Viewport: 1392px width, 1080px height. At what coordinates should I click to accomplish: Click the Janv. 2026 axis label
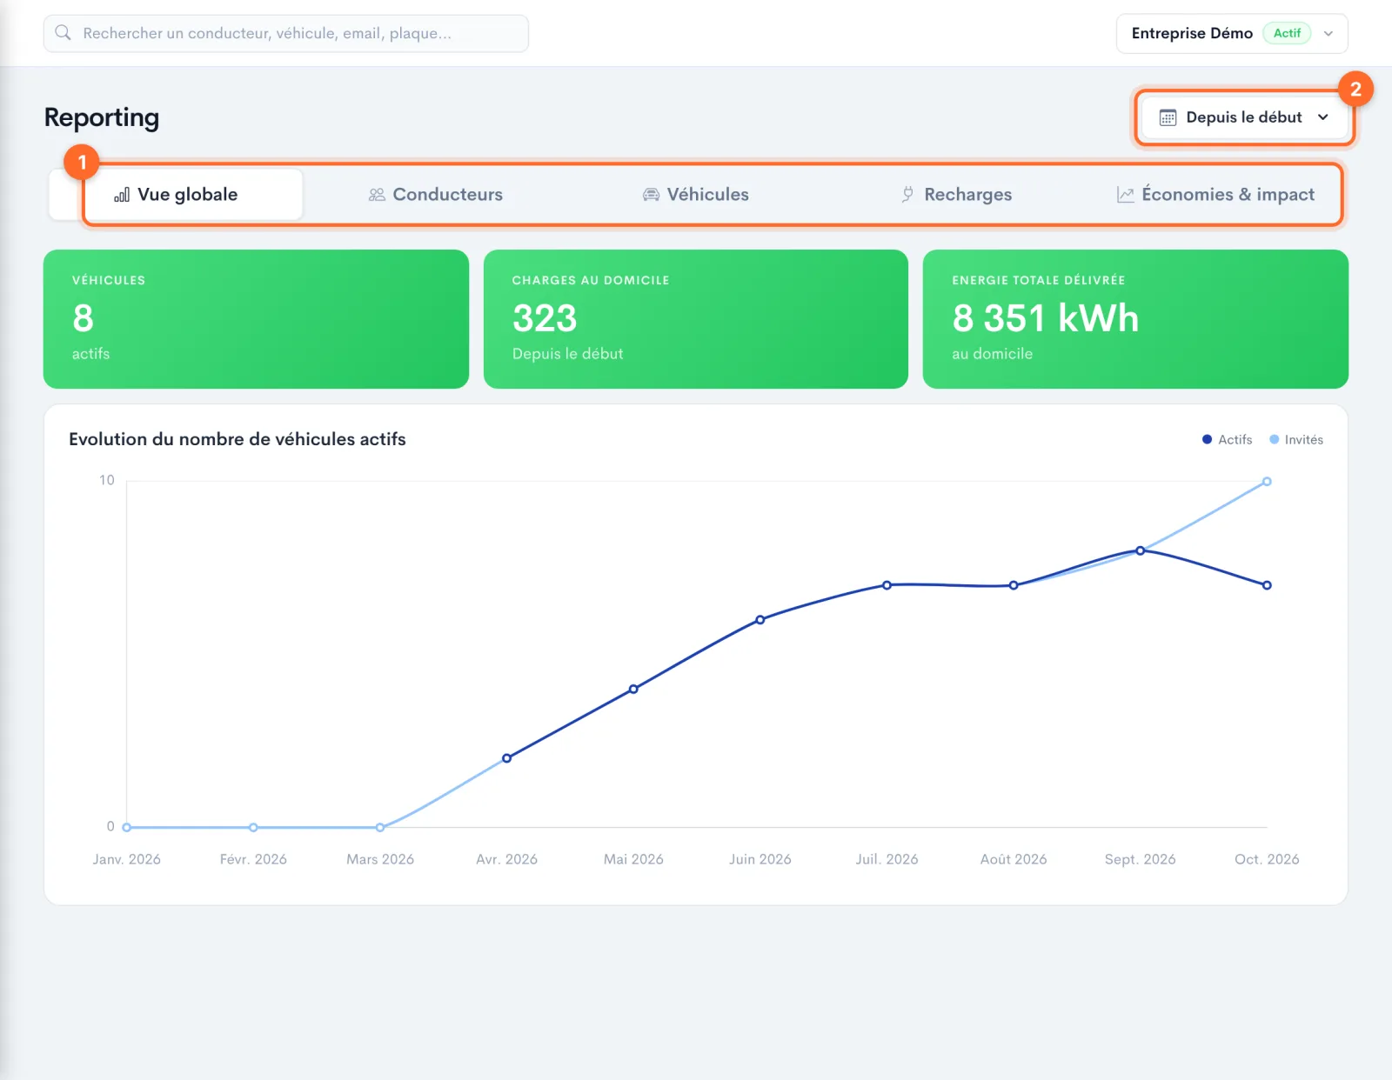click(127, 859)
